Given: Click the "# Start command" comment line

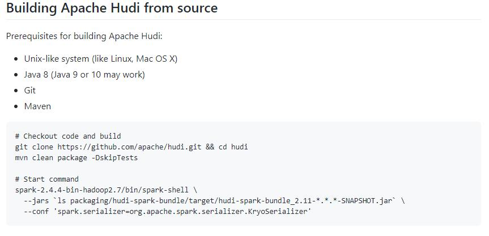Looking at the screenshot, I should coord(47,179).
